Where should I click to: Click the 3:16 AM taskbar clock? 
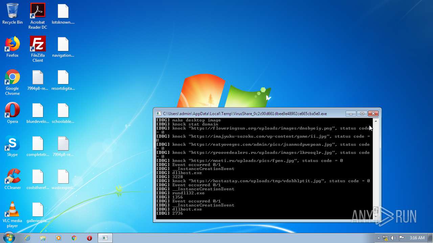point(417,238)
